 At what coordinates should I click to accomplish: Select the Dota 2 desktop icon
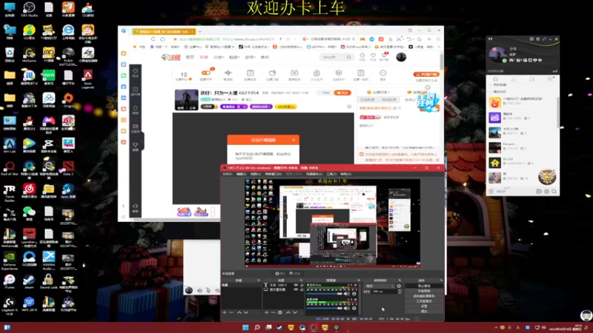tap(68, 168)
